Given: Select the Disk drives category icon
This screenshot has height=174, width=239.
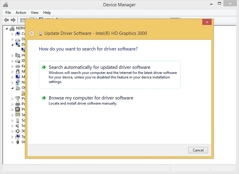Looking at the screenshot, I should pyautogui.click(x=18, y=39).
